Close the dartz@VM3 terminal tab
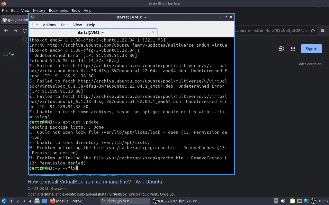329x205 pixels. pyautogui.click(x=153, y=32)
